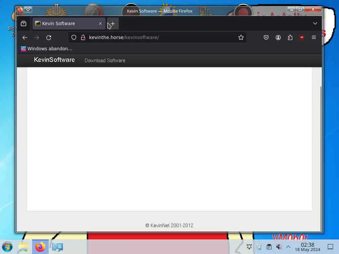Show desktop with corner button
The width and height of the screenshot is (339, 254).
[x=330, y=247]
